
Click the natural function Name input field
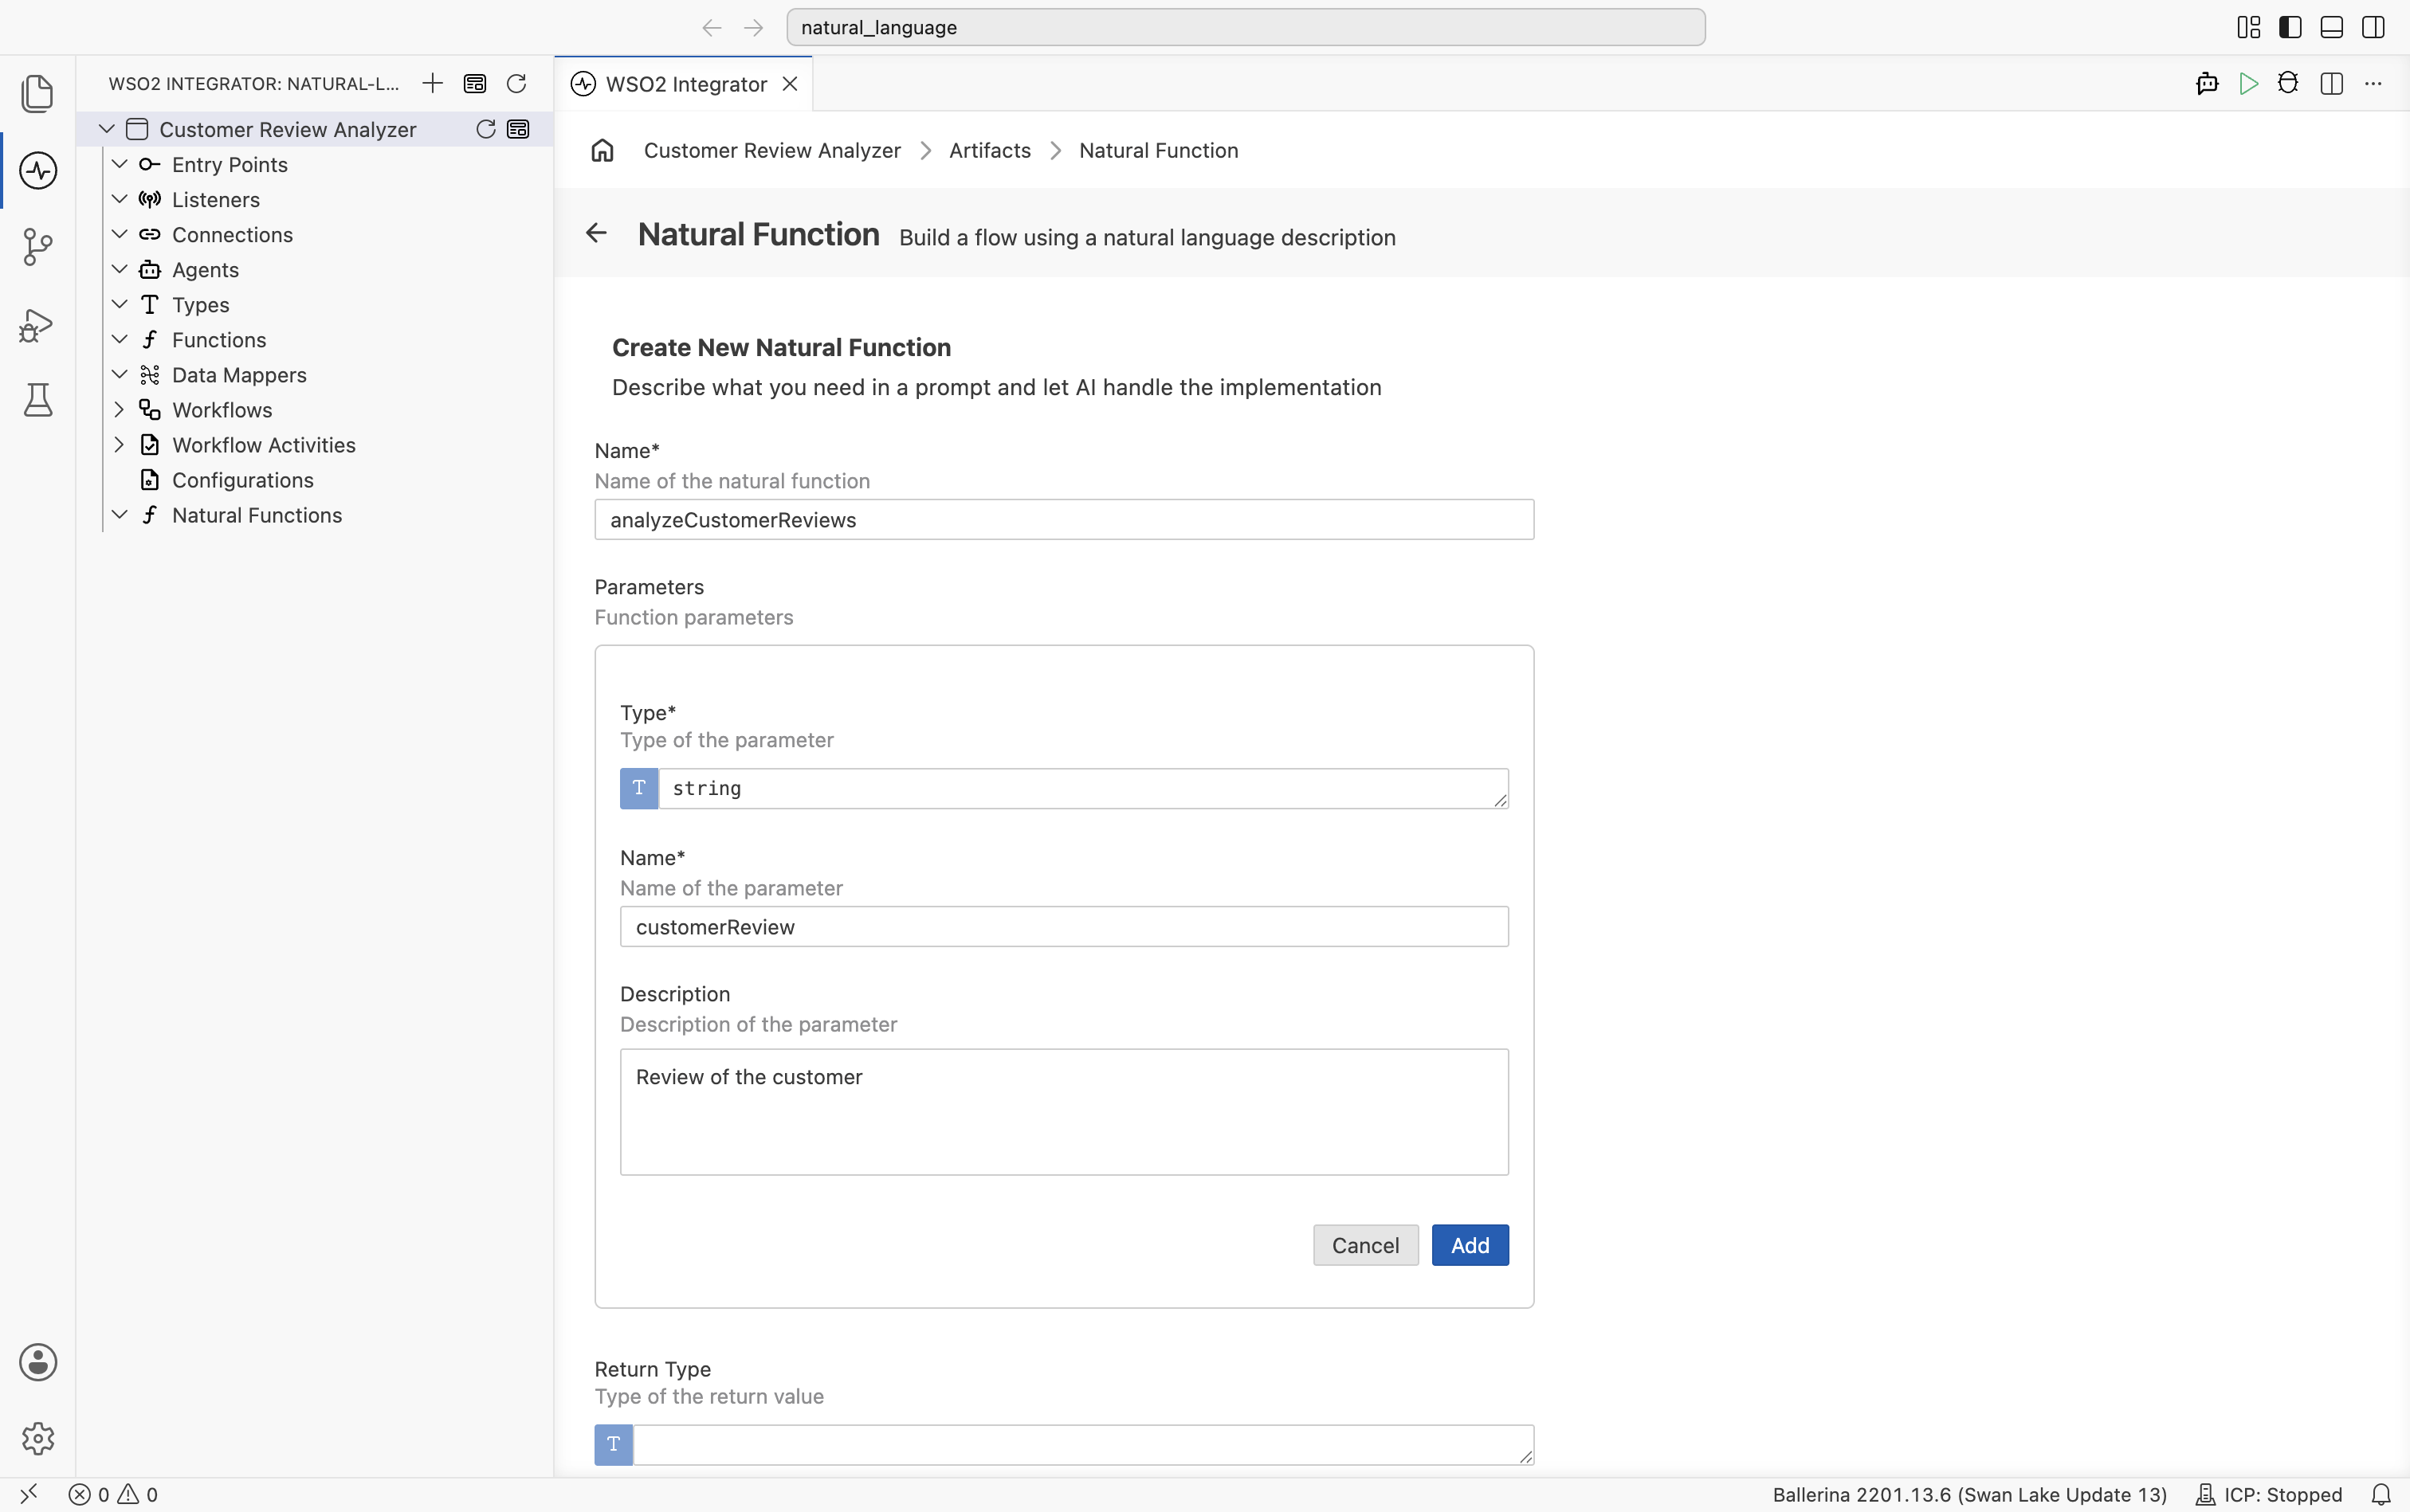click(x=1063, y=520)
